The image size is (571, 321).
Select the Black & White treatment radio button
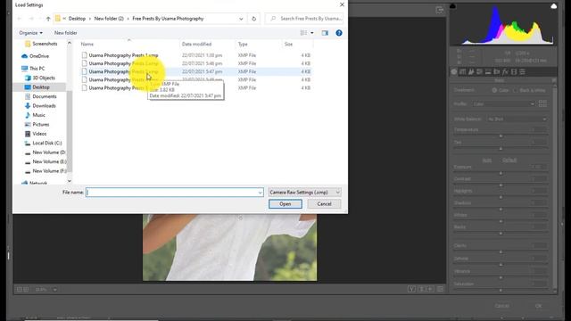[x=515, y=90]
